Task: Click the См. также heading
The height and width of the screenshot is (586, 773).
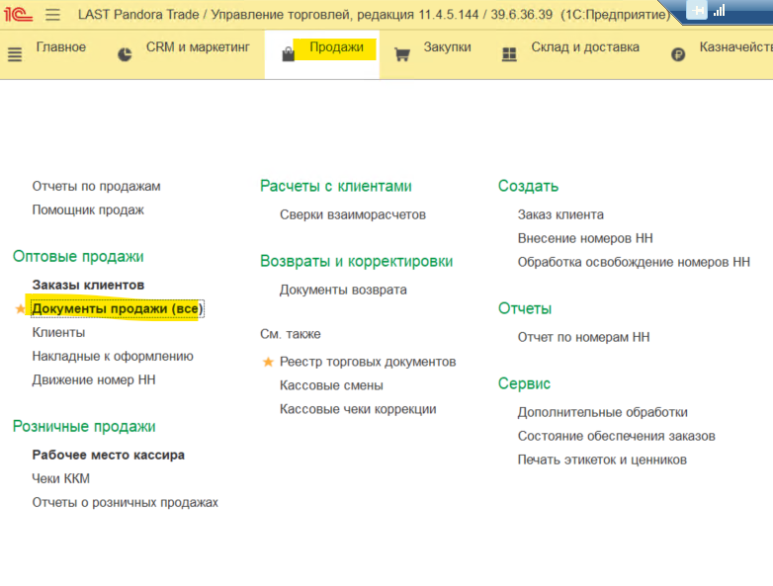Action: point(291,334)
